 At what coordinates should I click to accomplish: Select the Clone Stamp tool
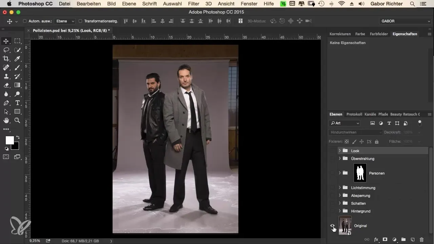(x=6, y=77)
